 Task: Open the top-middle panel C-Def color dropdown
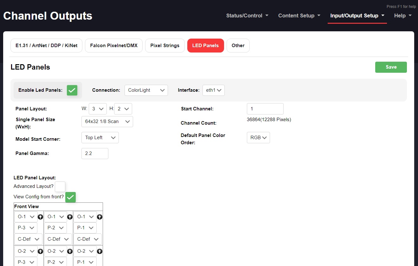pyautogui.click(x=58, y=239)
